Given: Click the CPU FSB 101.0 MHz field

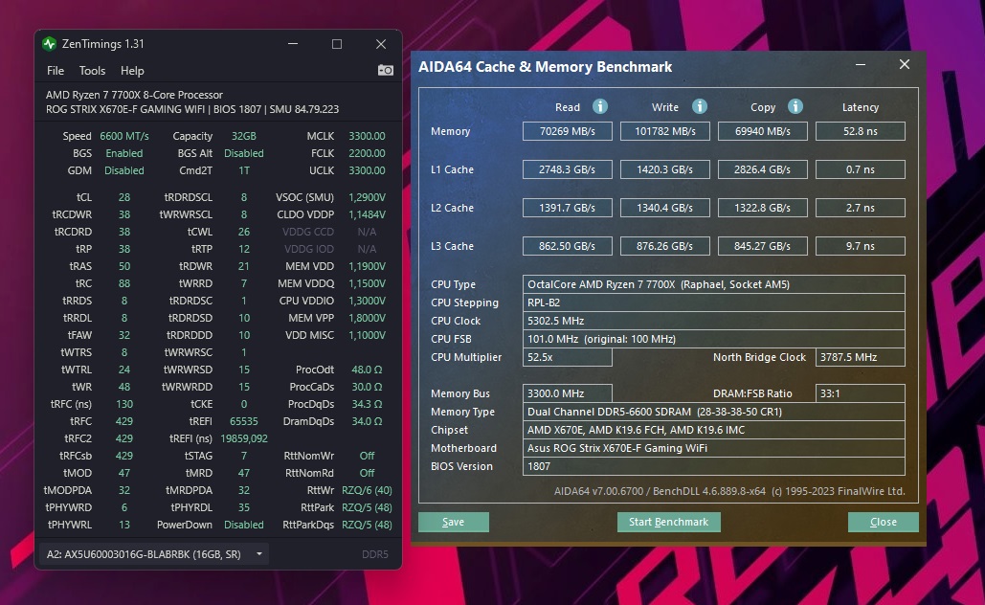Looking at the screenshot, I should pyautogui.click(x=714, y=339).
